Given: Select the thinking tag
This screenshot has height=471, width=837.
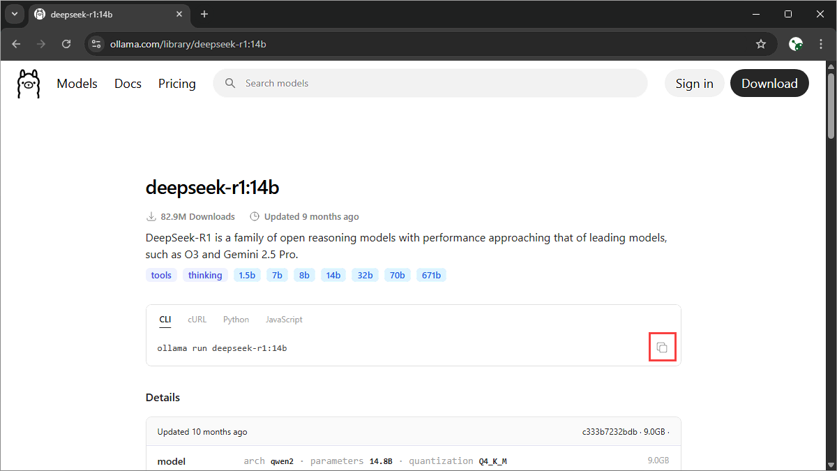Looking at the screenshot, I should 205,275.
